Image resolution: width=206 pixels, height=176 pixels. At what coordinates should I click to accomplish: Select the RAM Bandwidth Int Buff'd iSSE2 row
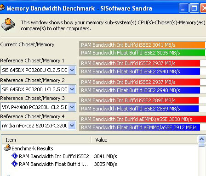click(x=54, y=156)
